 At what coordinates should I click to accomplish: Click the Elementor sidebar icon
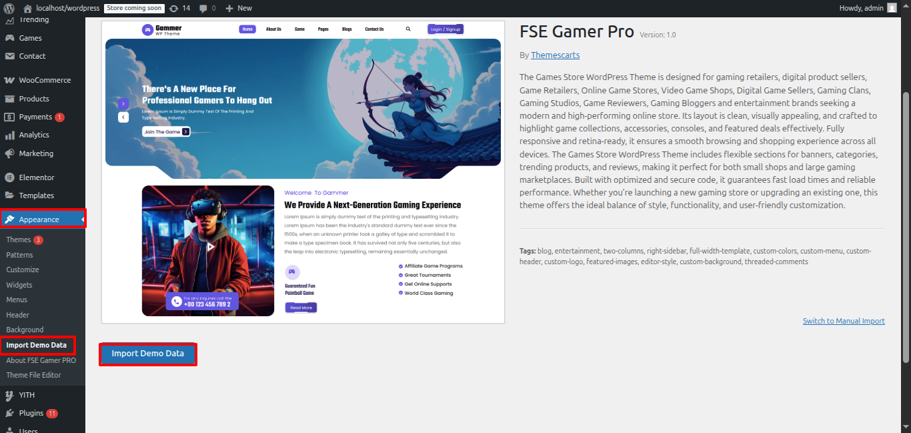click(x=9, y=177)
